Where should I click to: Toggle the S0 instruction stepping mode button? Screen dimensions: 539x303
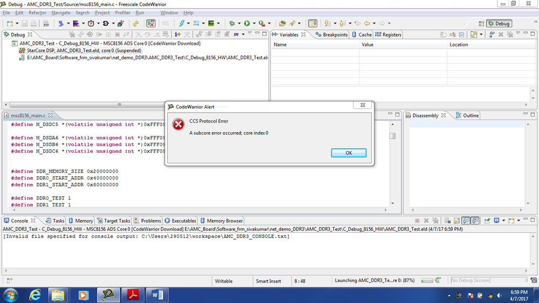coord(151,23)
